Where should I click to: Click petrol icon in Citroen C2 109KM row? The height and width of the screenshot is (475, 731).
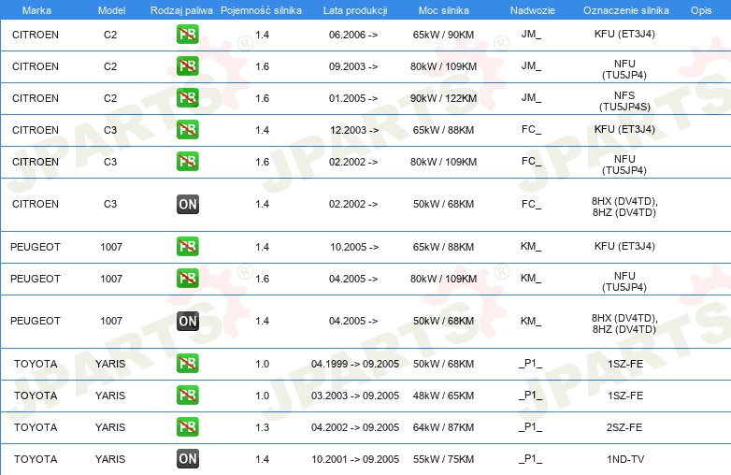click(187, 66)
